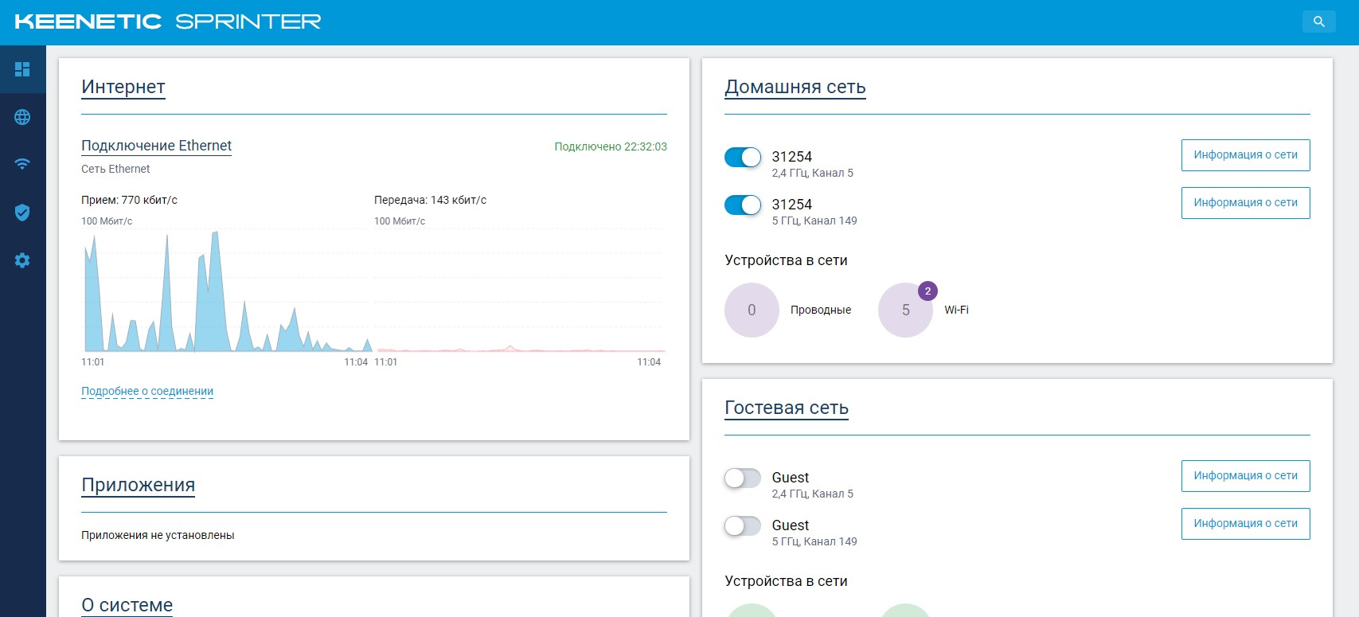Open the О системе heading link
1359x617 pixels.
[127, 605]
